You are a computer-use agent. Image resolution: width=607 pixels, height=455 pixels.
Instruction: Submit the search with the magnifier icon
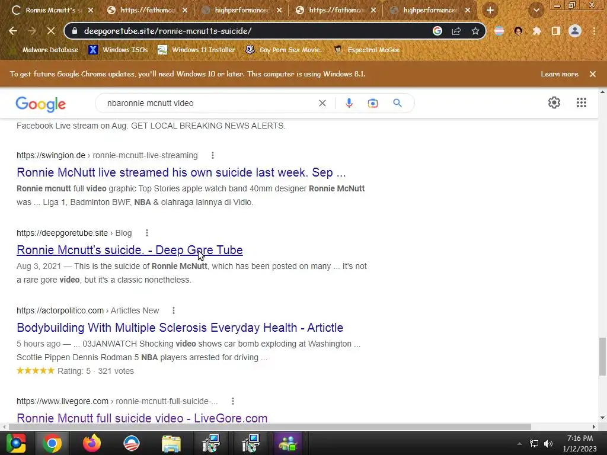[x=397, y=103]
